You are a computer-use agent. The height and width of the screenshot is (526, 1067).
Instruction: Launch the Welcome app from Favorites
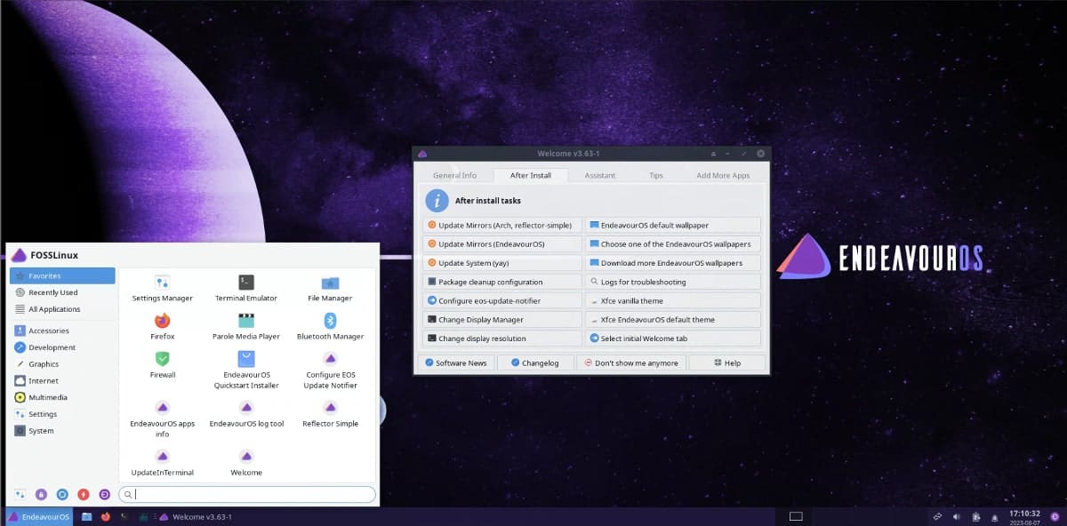pyautogui.click(x=246, y=463)
